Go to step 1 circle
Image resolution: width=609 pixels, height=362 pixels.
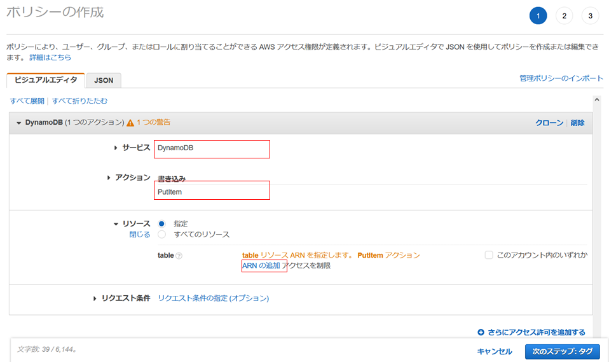538,15
